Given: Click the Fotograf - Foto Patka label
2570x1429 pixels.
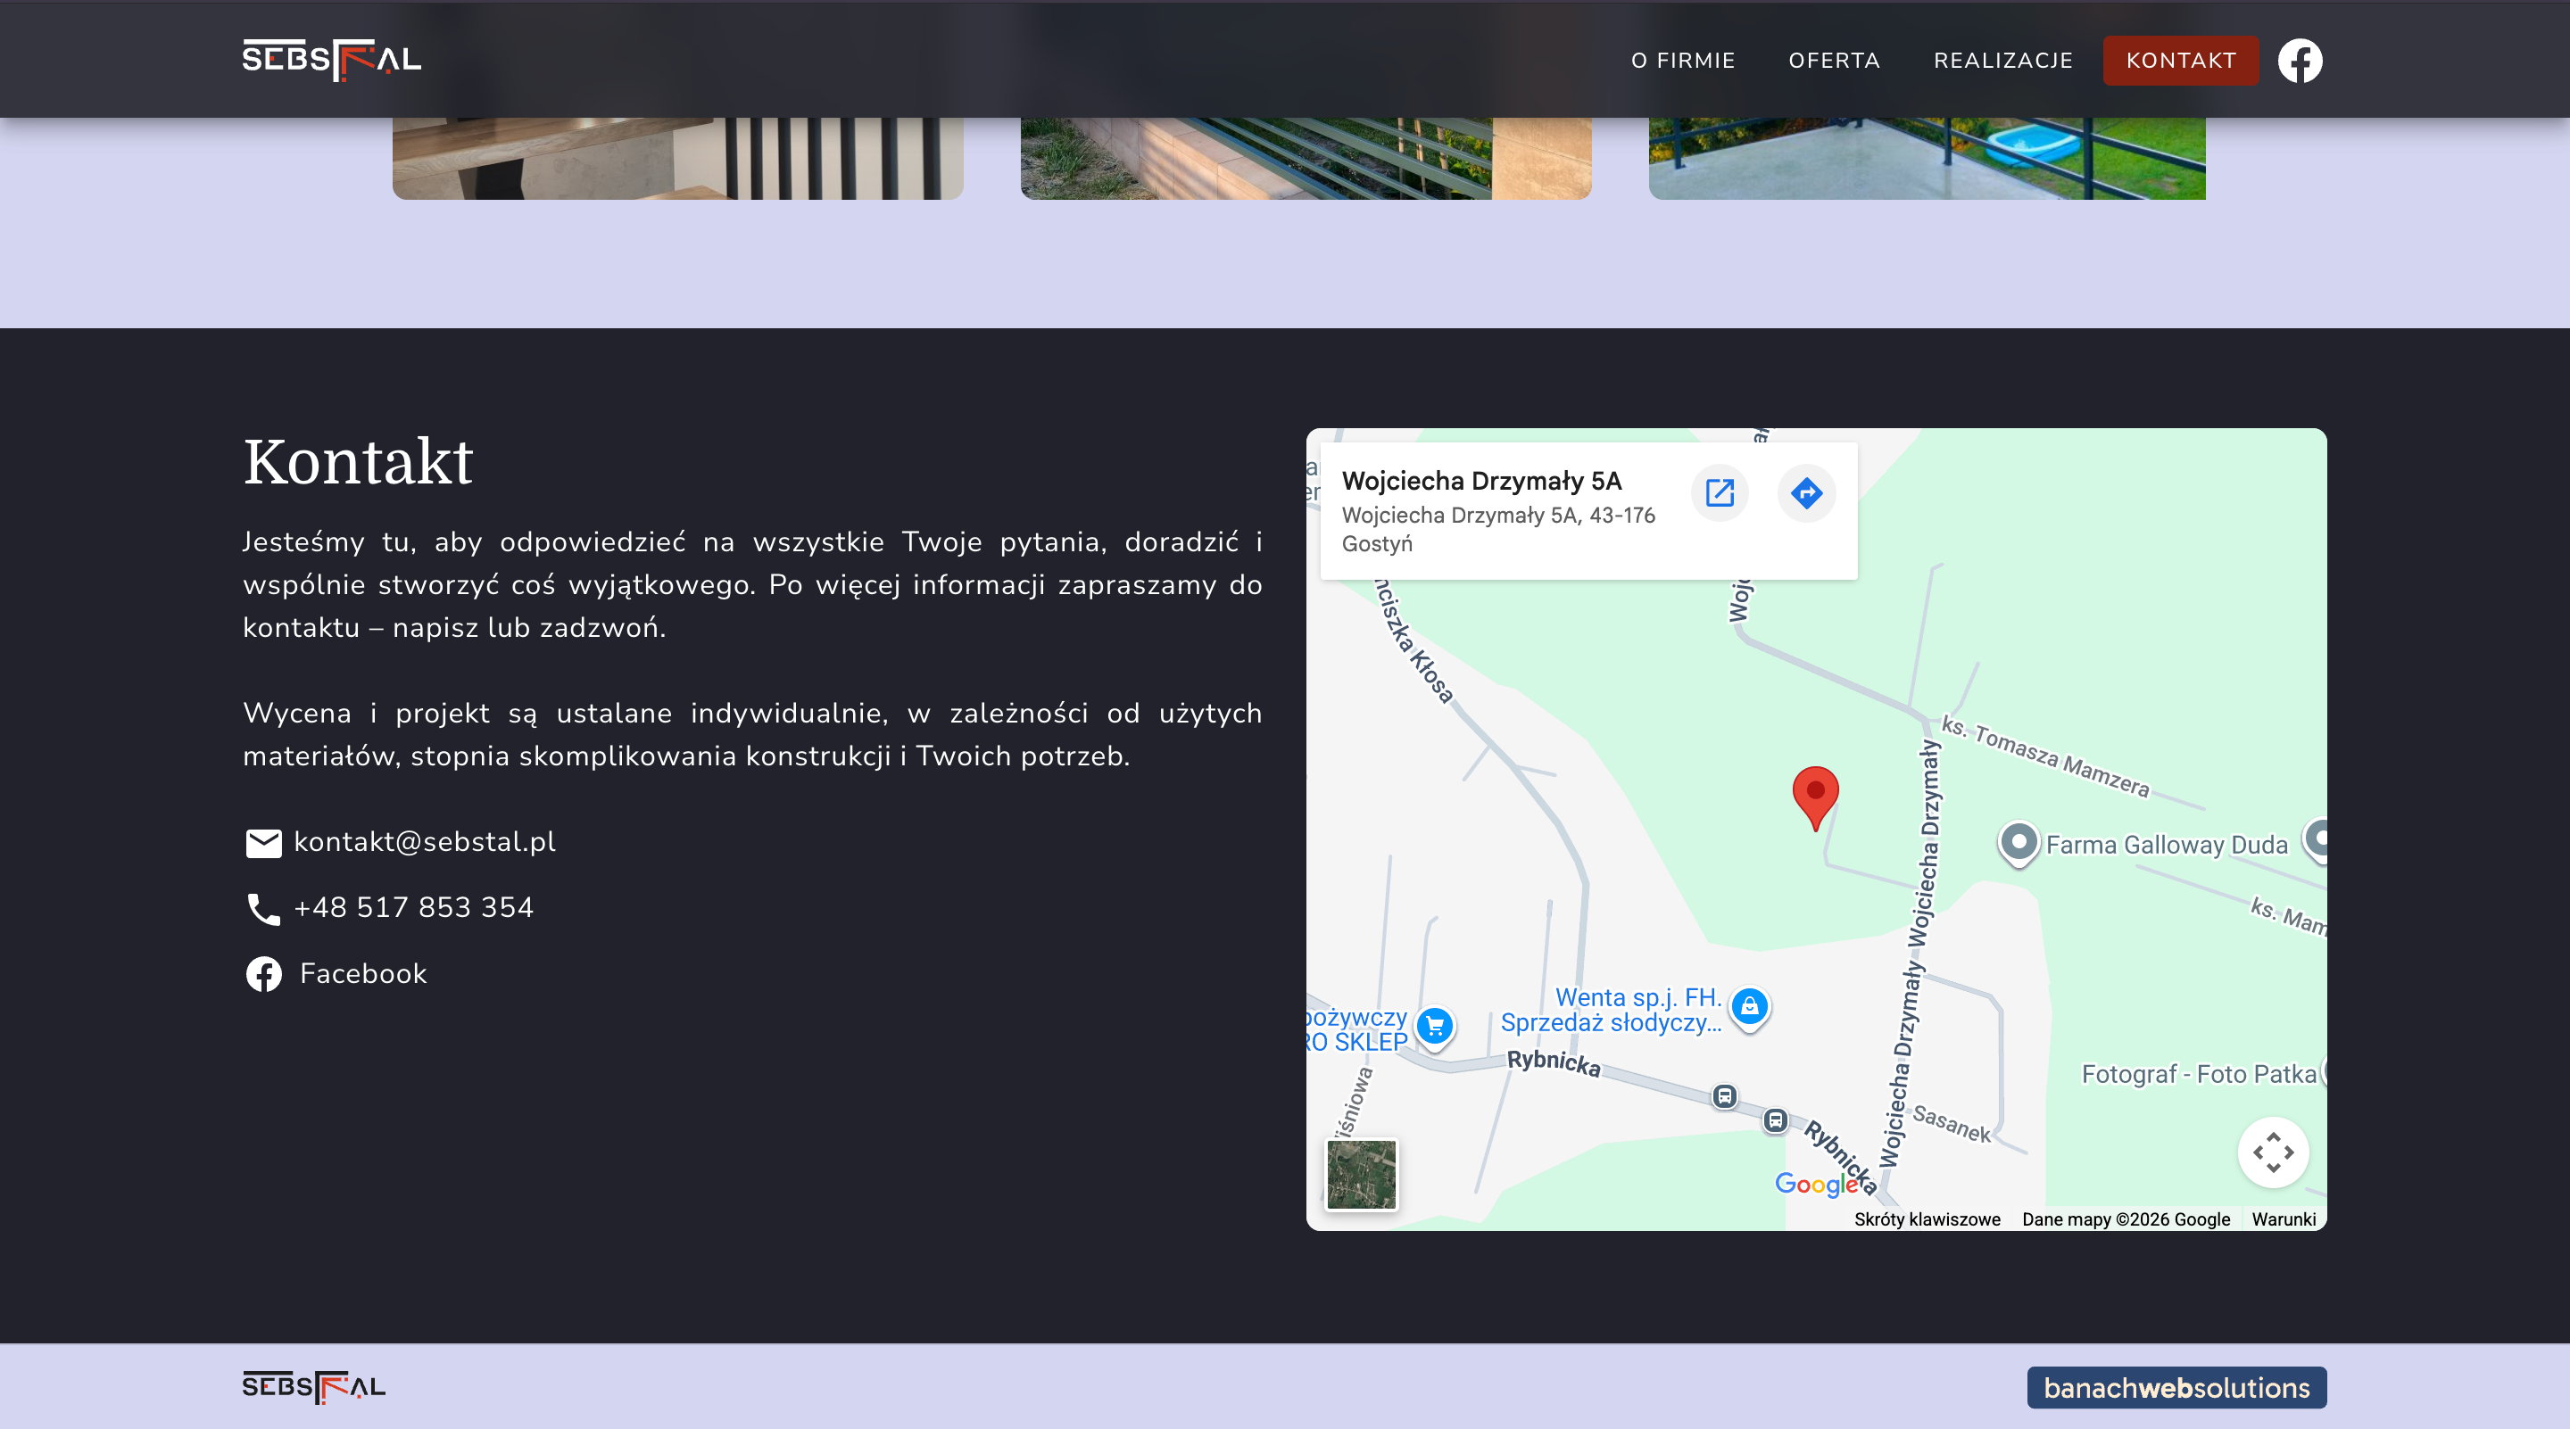Looking at the screenshot, I should coord(2199,1075).
